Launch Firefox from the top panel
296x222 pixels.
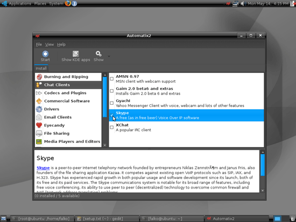point(68,3)
